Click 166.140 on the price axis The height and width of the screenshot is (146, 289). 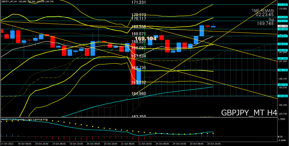click(283, 78)
